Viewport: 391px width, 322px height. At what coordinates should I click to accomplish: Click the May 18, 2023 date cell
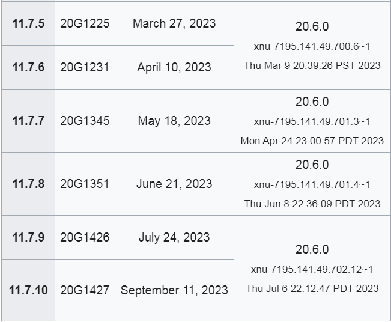pos(174,121)
